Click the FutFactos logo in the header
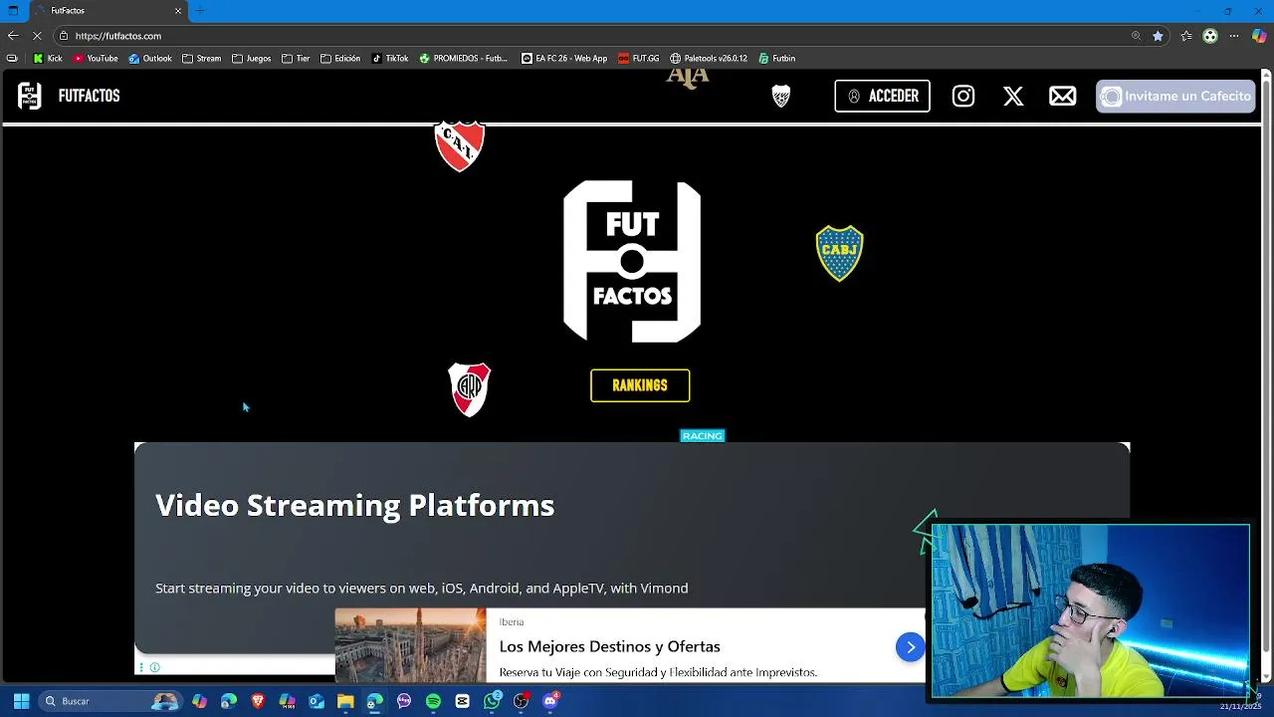This screenshot has height=717, width=1274. [30, 96]
